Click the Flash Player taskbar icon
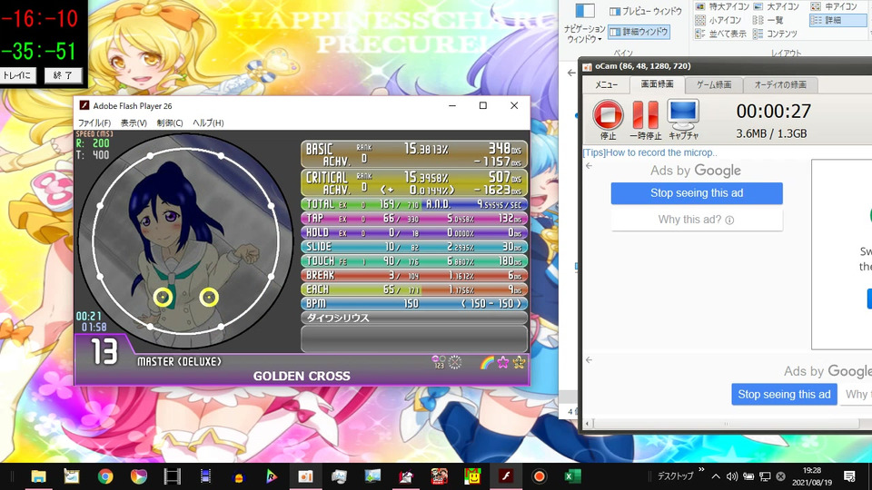872x490 pixels. click(506, 476)
